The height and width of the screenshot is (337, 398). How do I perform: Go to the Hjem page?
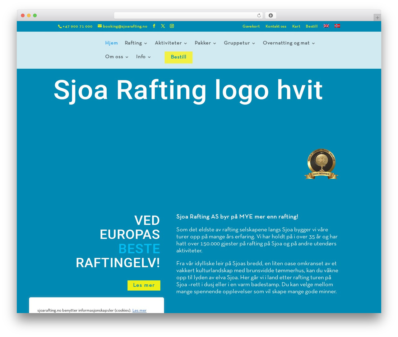tap(111, 43)
